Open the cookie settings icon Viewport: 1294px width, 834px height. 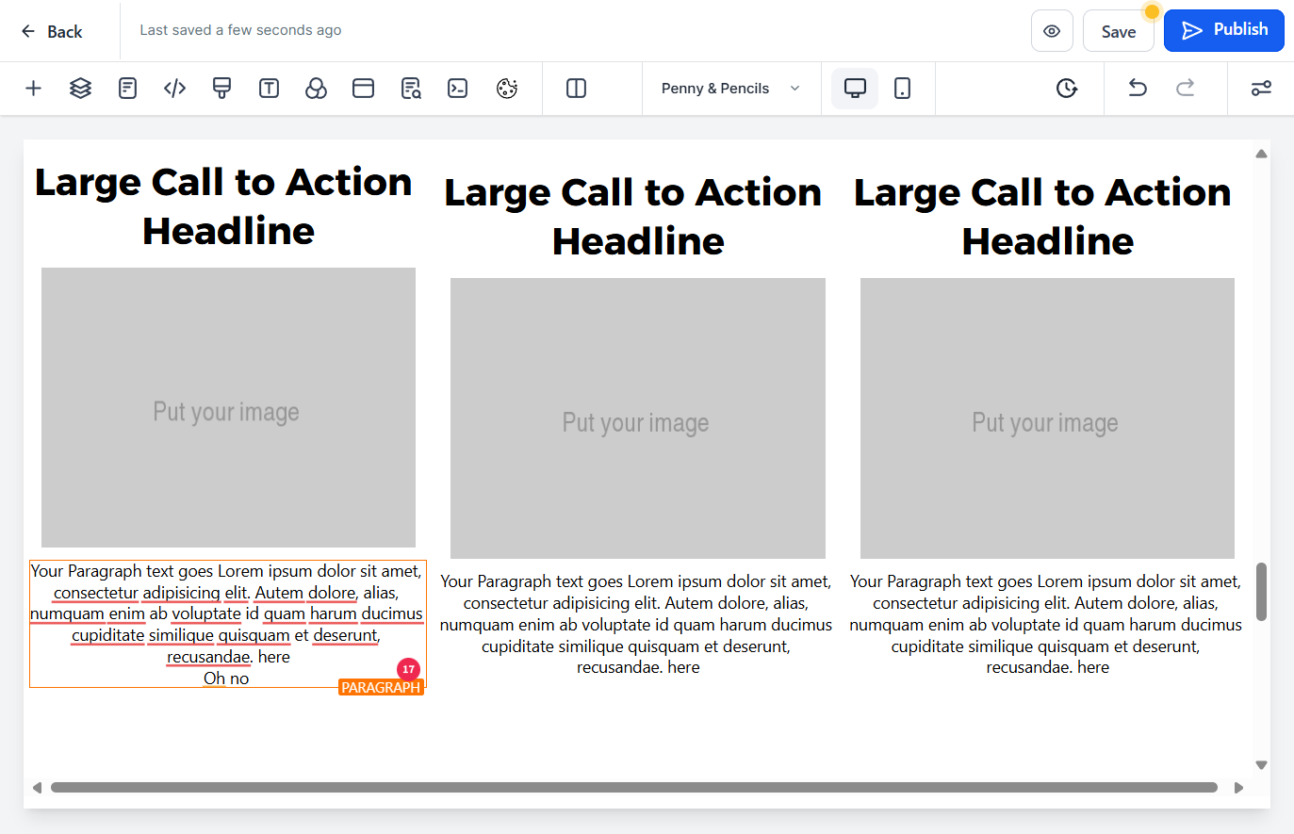(507, 89)
